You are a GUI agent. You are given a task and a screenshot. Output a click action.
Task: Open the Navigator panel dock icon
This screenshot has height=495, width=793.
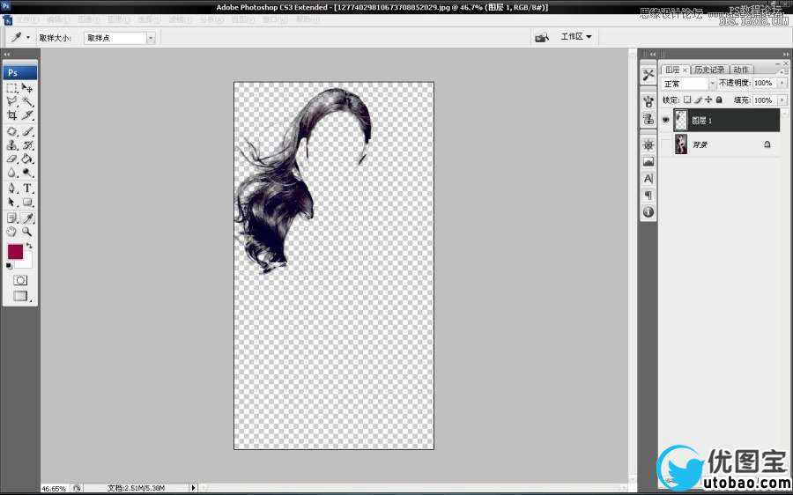(x=648, y=145)
